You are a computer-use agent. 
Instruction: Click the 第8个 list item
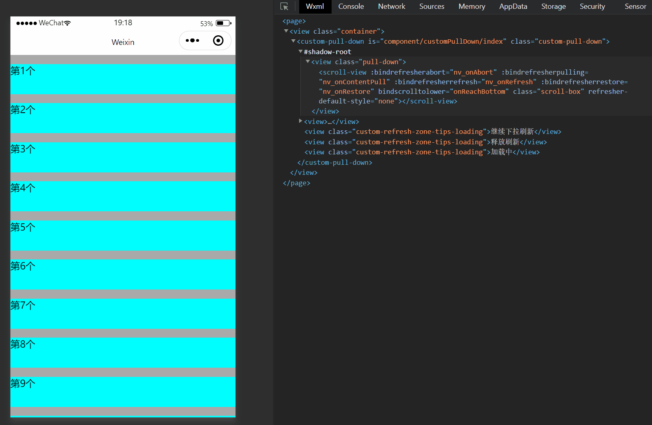[x=123, y=353]
